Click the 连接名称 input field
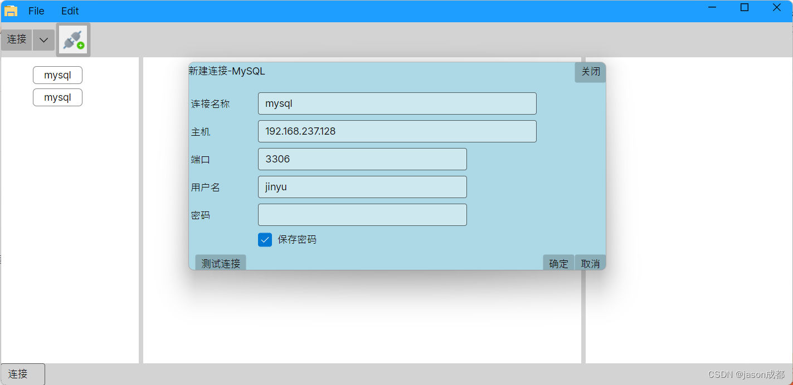 pos(397,103)
